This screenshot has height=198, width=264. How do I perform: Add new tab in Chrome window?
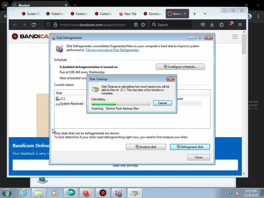(x=75, y=5)
